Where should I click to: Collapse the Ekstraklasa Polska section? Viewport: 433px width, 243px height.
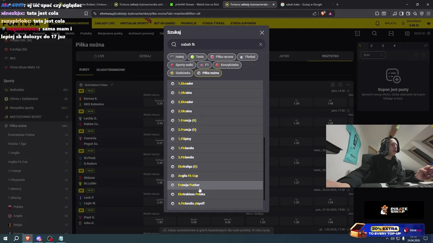pyautogui.click(x=348, y=85)
